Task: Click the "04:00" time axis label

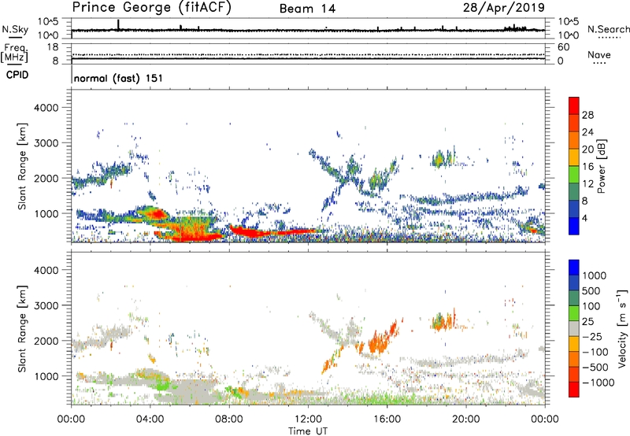Action: 150,419
